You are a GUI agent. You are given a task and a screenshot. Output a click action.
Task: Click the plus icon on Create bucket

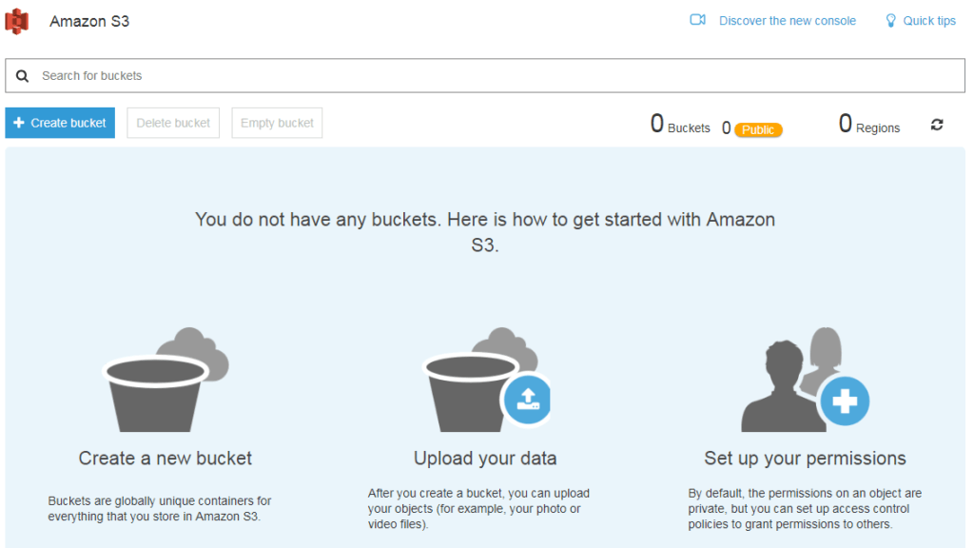[21, 123]
